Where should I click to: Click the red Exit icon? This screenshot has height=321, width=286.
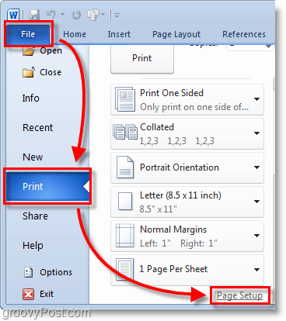pos(28,294)
